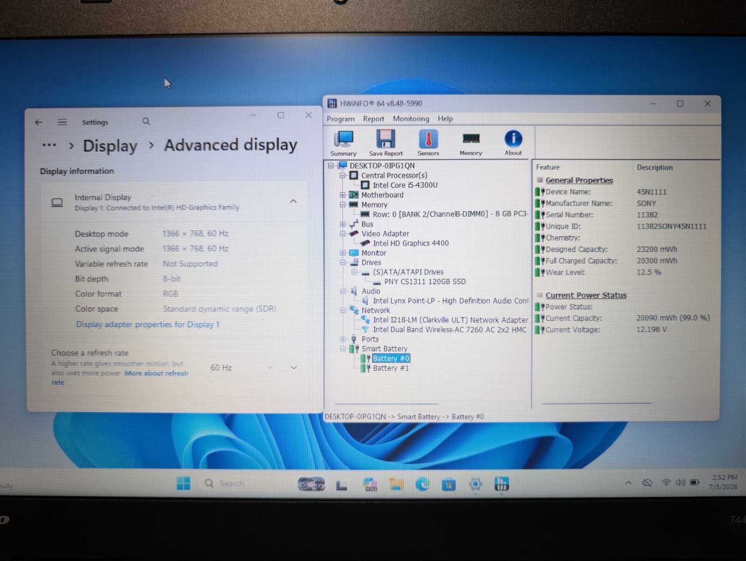Select the Intel HD Graphics 4400 entry

(x=411, y=243)
